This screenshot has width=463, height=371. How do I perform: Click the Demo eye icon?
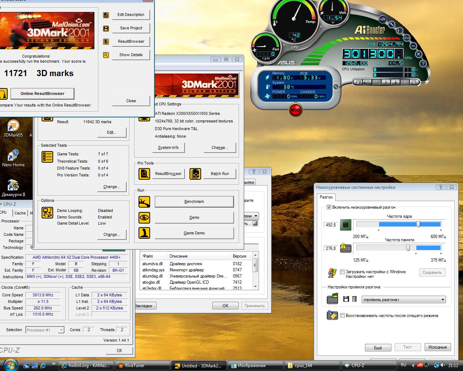click(144, 217)
